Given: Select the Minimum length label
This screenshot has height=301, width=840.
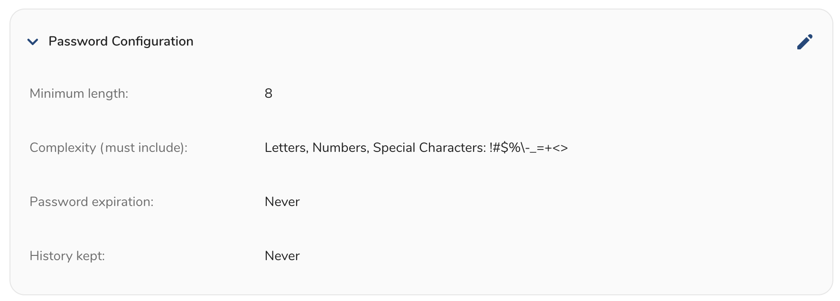Looking at the screenshot, I should (x=79, y=94).
